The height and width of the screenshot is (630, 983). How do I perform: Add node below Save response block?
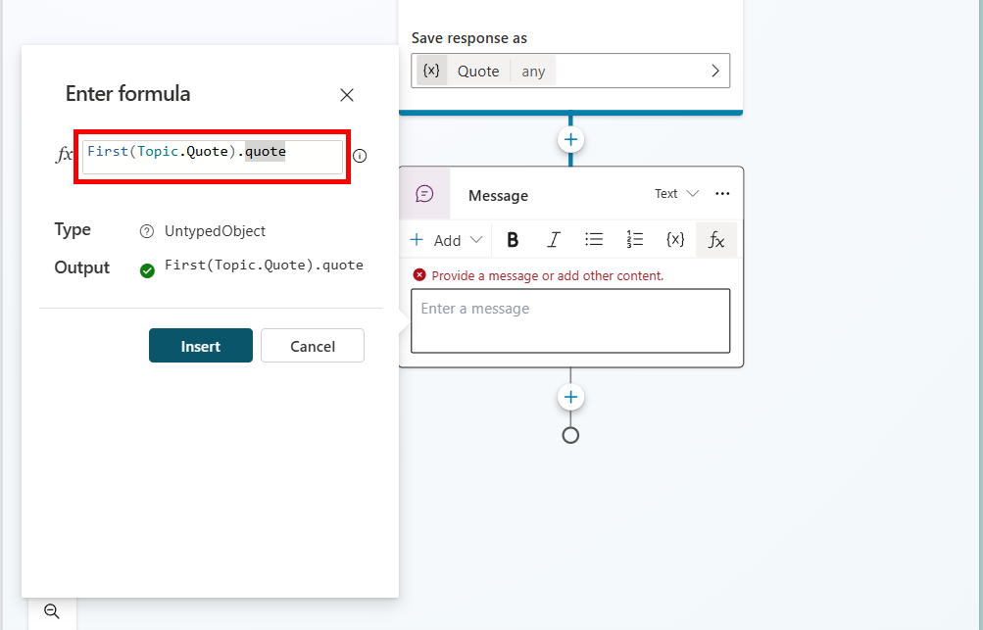click(570, 139)
